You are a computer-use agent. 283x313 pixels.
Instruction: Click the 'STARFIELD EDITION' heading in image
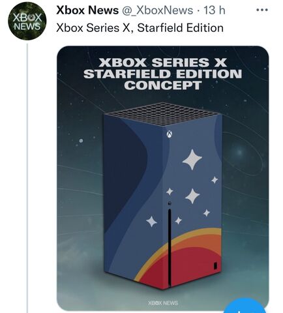(x=162, y=74)
